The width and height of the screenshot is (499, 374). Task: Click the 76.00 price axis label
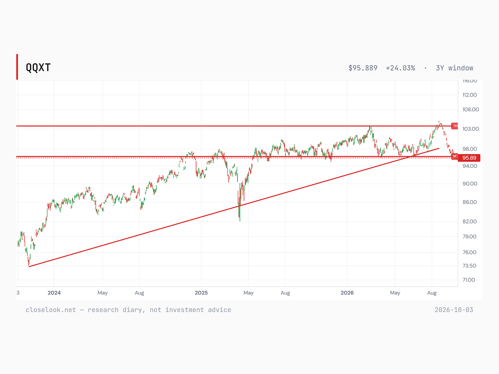[x=470, y=252]
